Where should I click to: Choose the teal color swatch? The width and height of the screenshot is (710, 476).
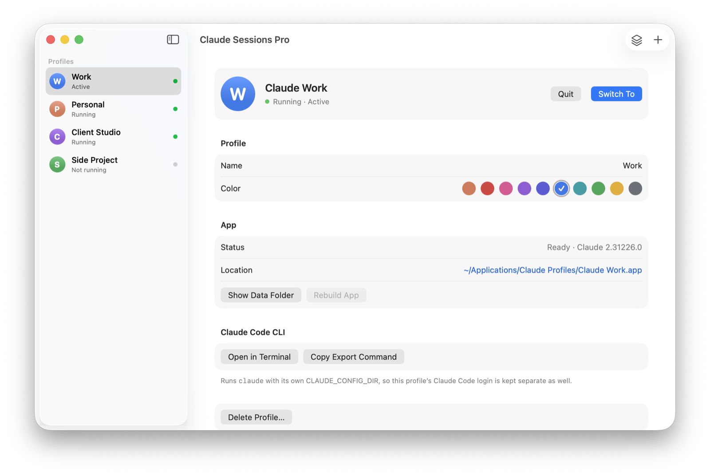click(x=580, y=188)
